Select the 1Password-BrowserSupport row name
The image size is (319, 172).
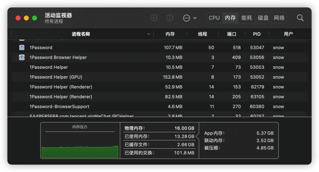(x=59, y=107)
